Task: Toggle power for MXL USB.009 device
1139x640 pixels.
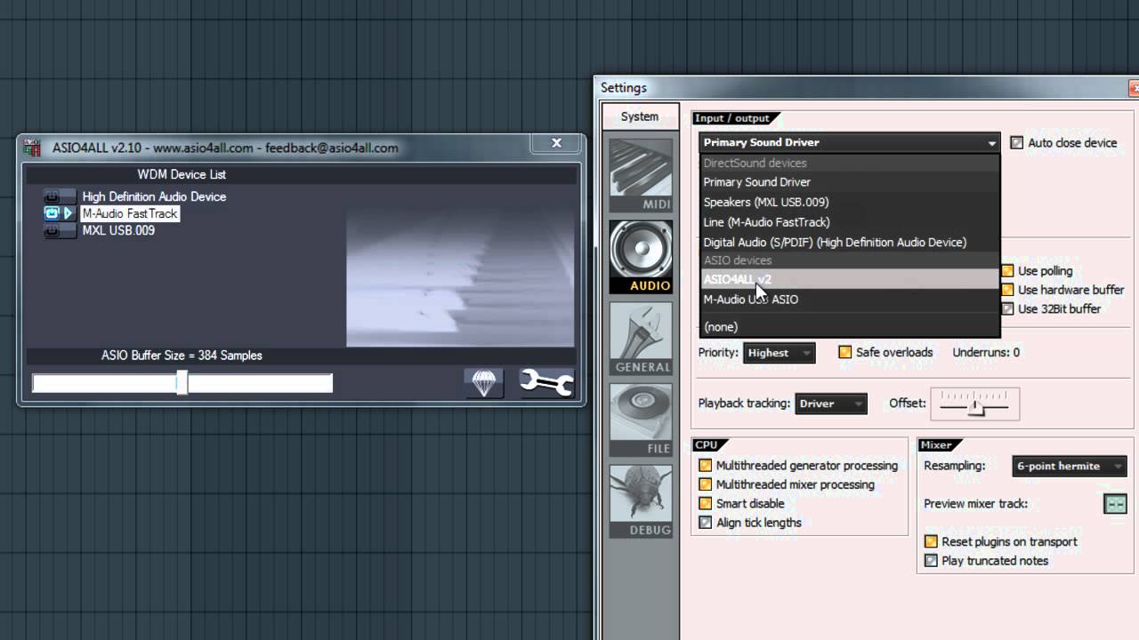Action: coord(52,230)
